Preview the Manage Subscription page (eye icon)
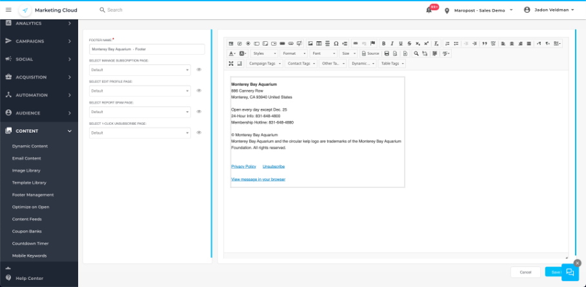This screenshot has width=586, height=287. pyautogui.click(x=199, y=69)
